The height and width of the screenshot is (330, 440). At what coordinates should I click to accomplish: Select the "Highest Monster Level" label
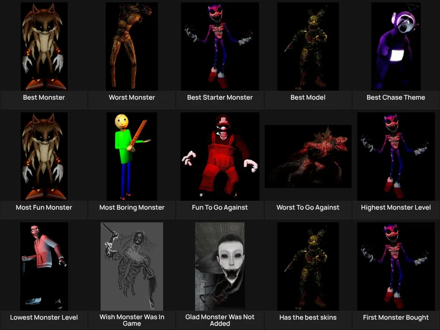click(396, 207)
